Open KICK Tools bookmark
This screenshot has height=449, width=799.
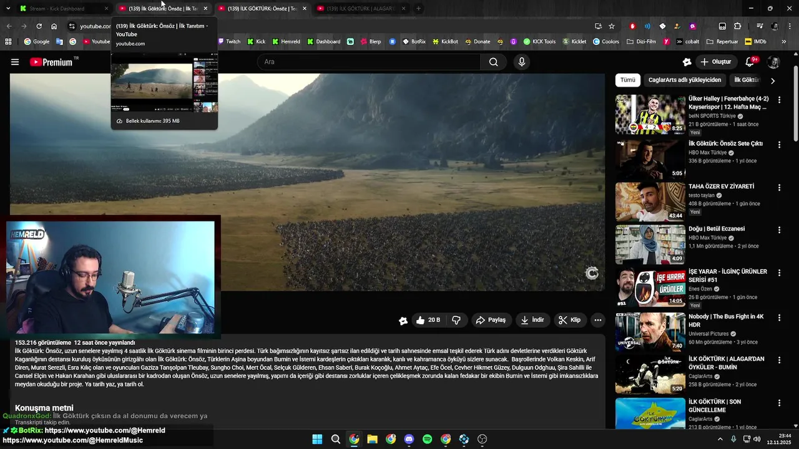(x=540, y=42)
